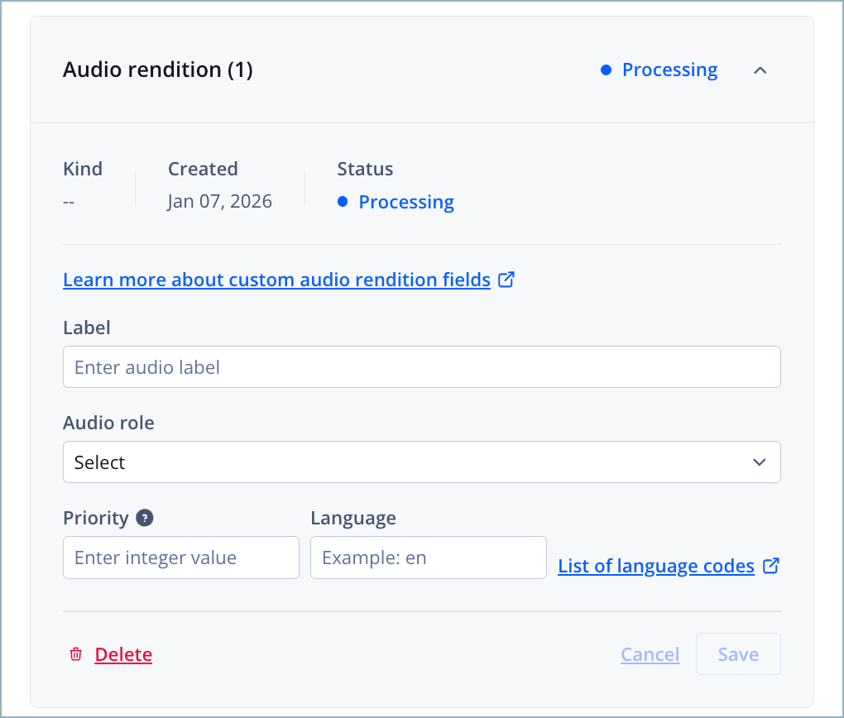
Task: Open the custom audio rendition fields documentation link
Action: 276,280
